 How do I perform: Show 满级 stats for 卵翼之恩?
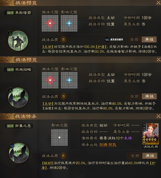click(x=150, y=156)
